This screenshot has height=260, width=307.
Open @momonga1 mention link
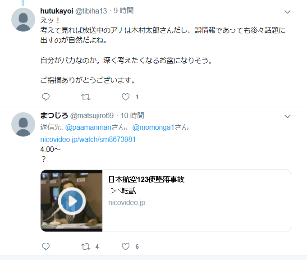(x=153, y=128)
